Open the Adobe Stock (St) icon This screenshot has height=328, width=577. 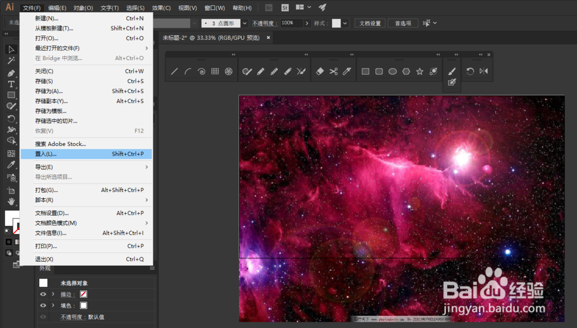[x=285, y=7]
